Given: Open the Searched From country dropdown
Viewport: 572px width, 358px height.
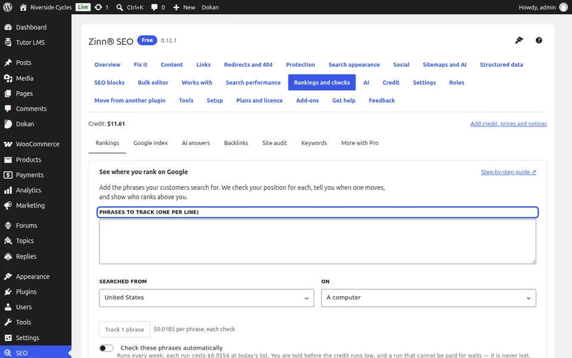Looking at the screenshot, I should tap(207, 298).
